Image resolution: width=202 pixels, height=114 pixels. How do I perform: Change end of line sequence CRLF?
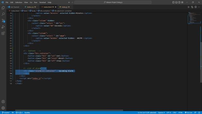tap(175, 113)
